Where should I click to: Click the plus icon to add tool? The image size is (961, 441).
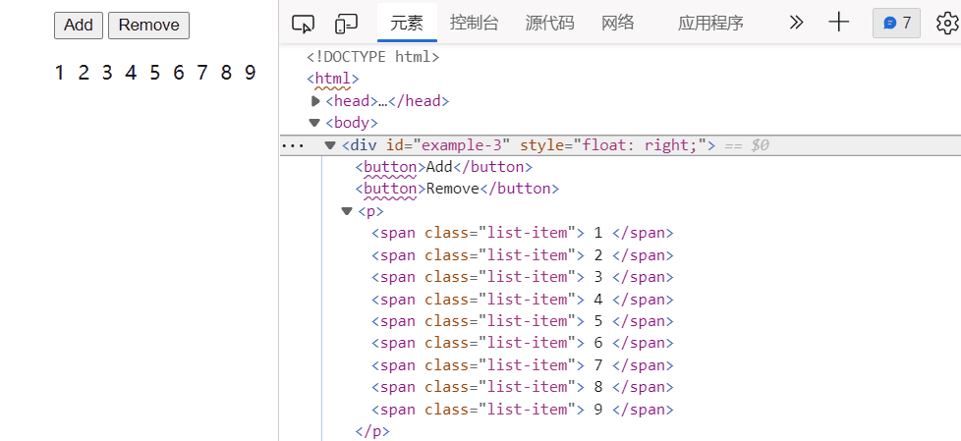tap(838, 24)
